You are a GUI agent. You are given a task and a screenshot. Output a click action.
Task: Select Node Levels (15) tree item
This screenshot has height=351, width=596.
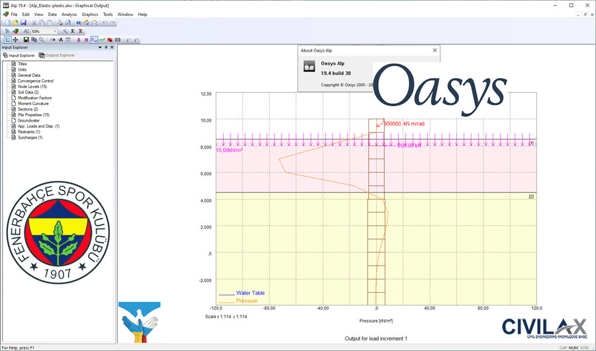[x=32, y=87]
